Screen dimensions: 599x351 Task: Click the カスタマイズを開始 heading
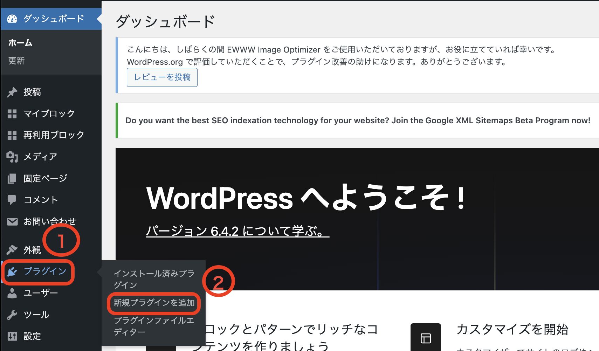[512, 330]
